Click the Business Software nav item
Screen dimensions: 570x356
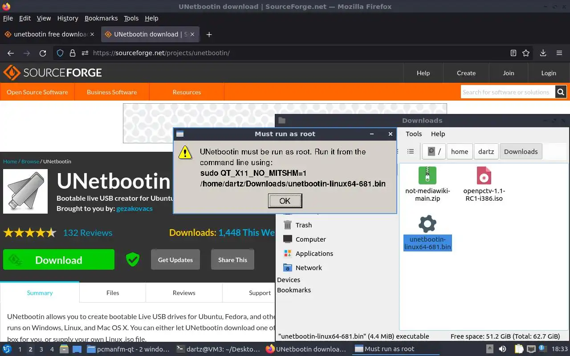pos(112,92)
